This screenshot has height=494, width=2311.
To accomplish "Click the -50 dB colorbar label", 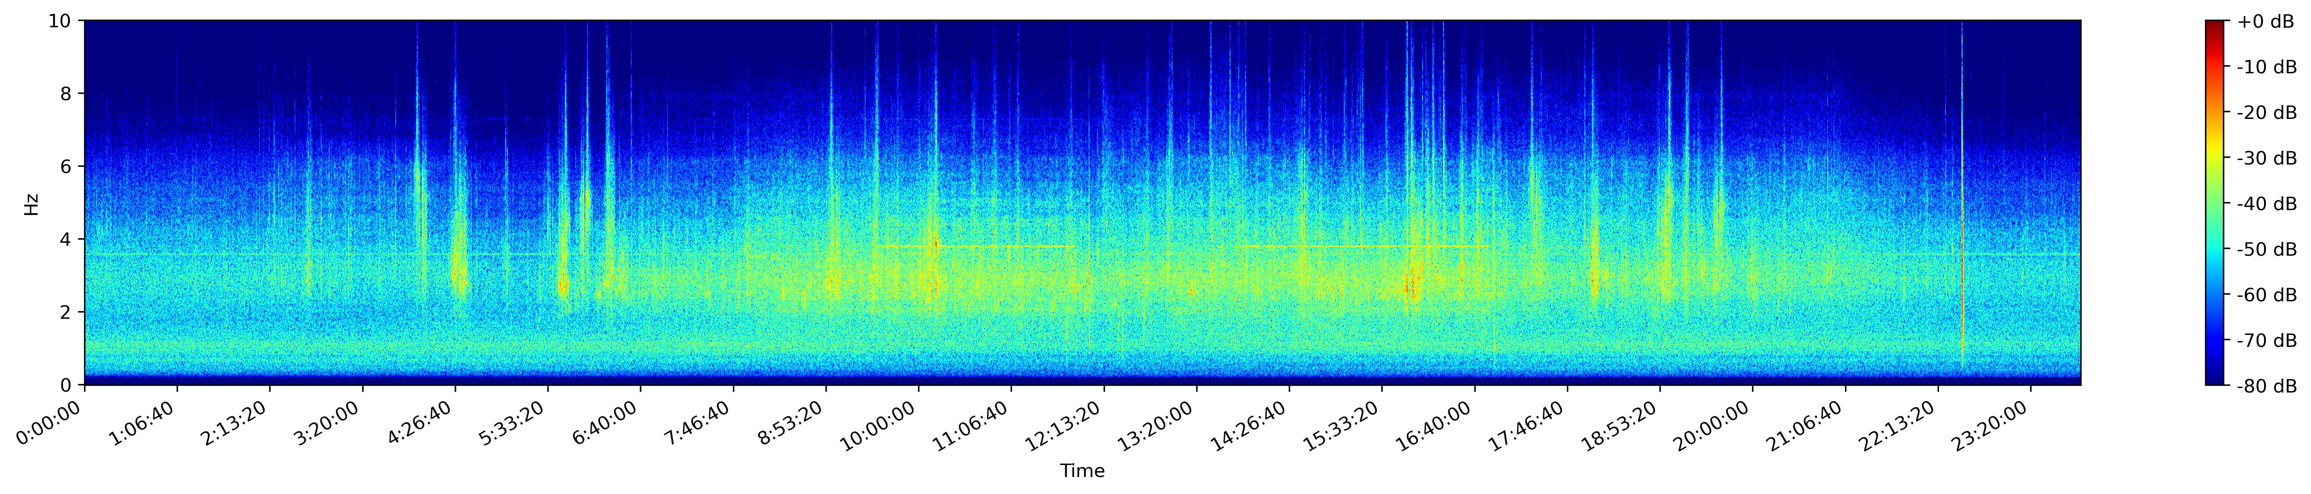I will 2267,249.
